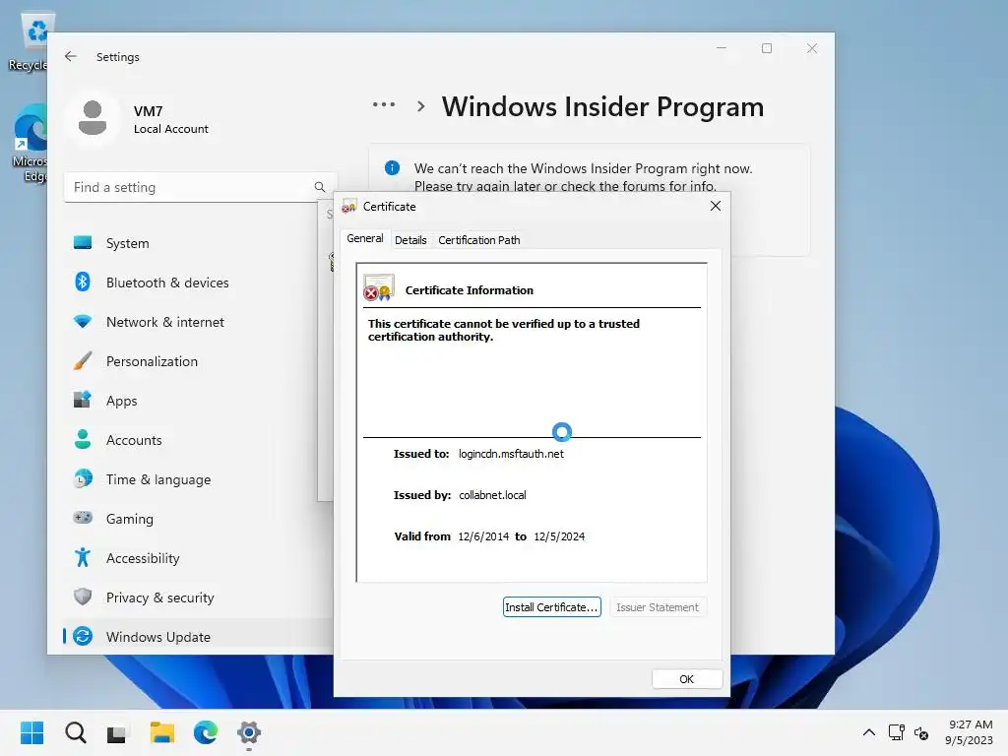Click the Accessibility figure icon

[x=83, y=557]
